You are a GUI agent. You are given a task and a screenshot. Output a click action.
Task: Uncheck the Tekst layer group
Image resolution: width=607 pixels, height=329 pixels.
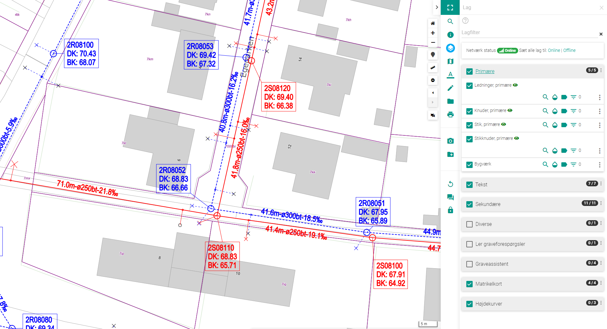tap(469, 184)
